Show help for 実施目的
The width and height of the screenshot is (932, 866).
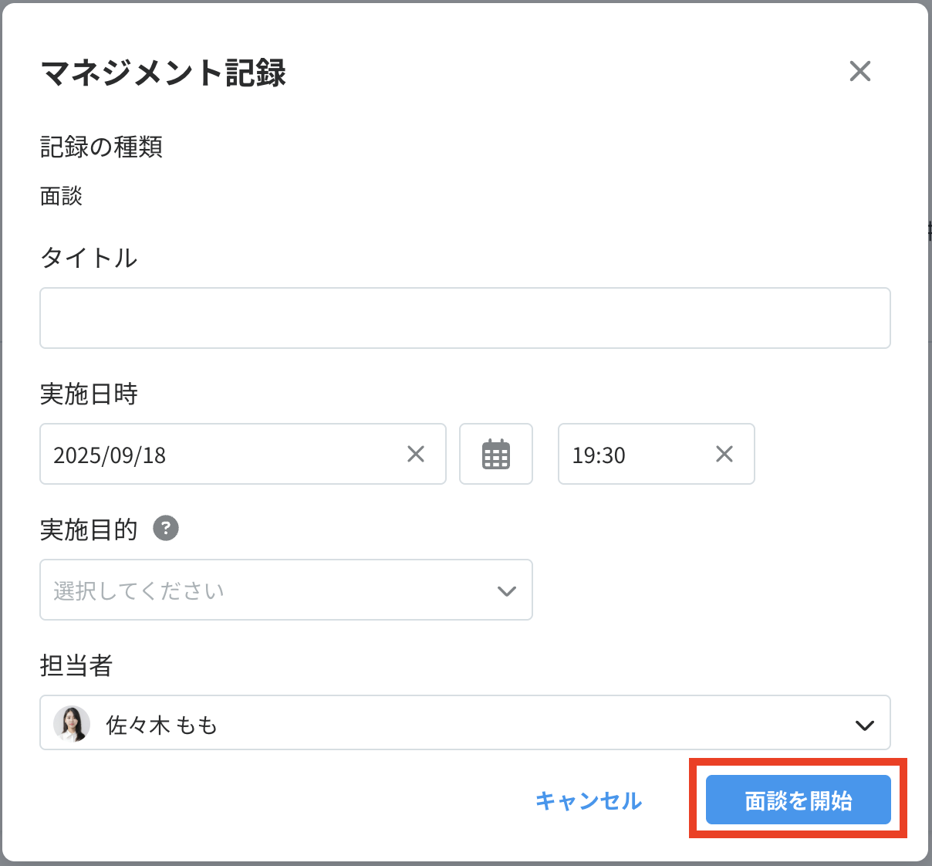pyautogui.click(x=166, y=529)
